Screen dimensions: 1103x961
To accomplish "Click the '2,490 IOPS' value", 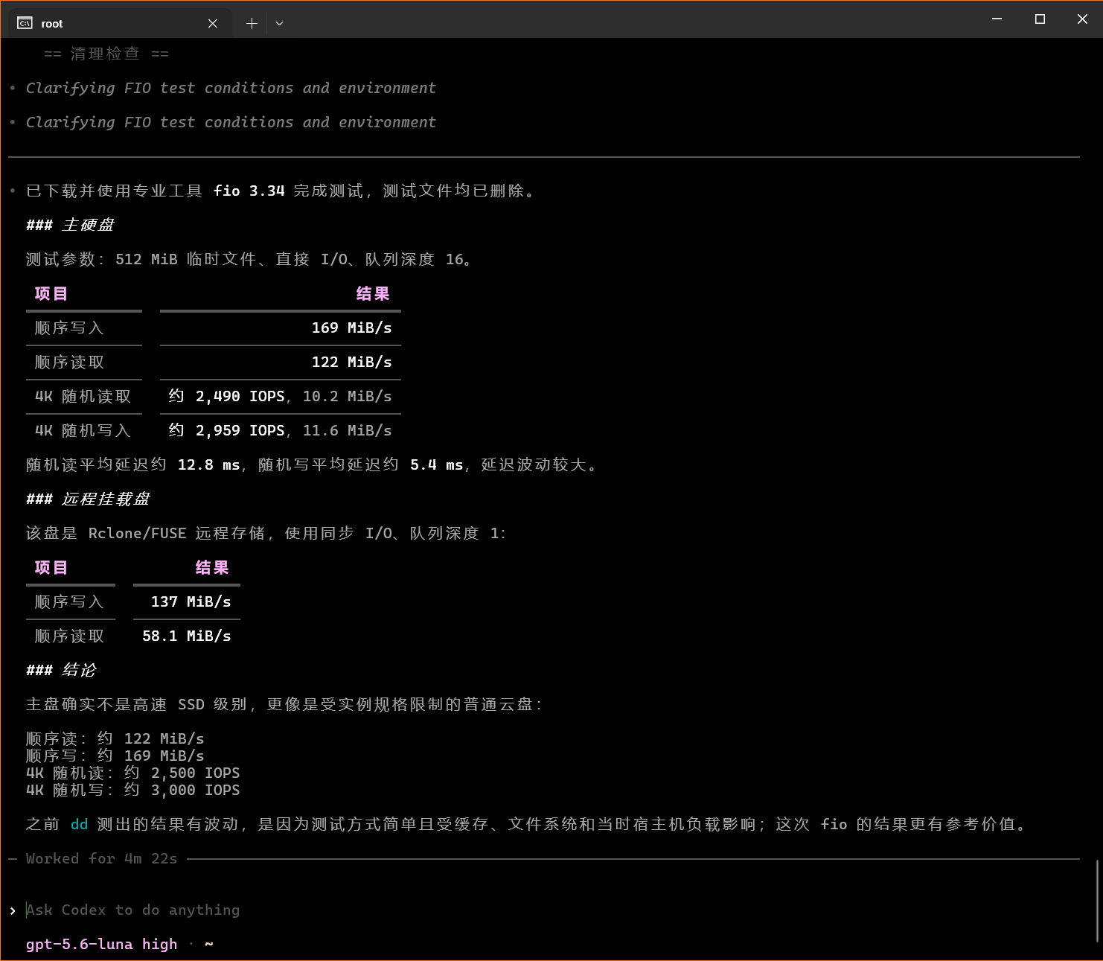I will tap(240, 396).
